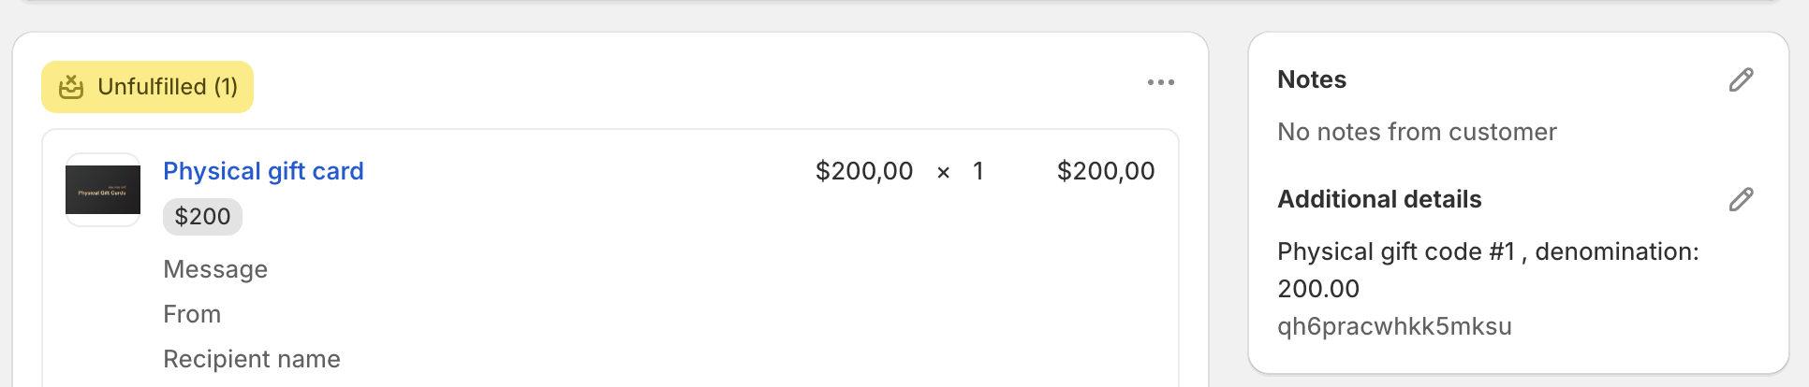Click the Message property label
Viewport: 1809px width, 387px height.
coord(215,269)
